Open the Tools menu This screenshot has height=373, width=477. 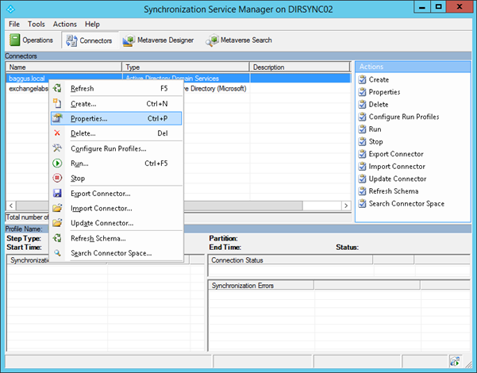(x=37, y=25)
